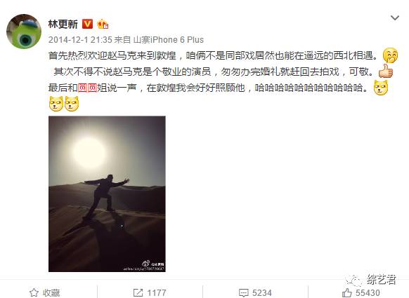This screenshot has width=409, height=298.
Task: Click the crown membership level icon
Action: [x=103, y=24]
